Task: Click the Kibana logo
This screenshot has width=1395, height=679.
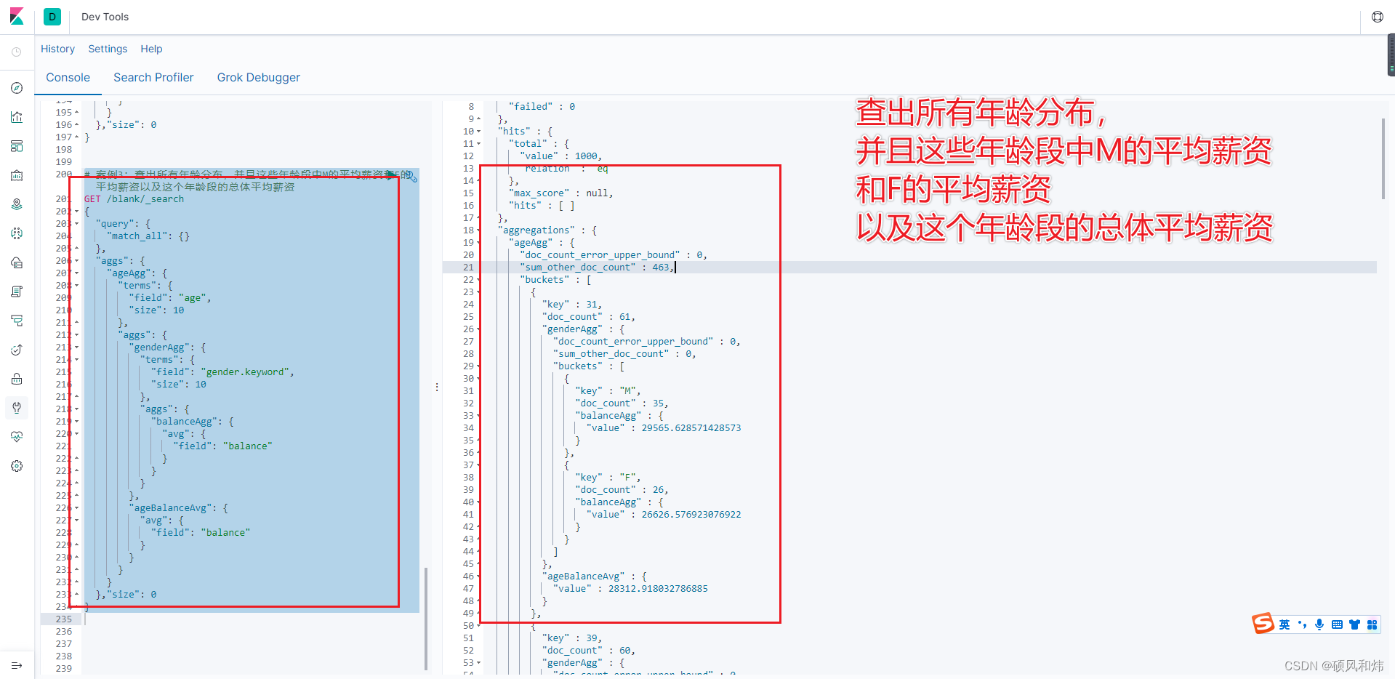Action: (17, 16)
